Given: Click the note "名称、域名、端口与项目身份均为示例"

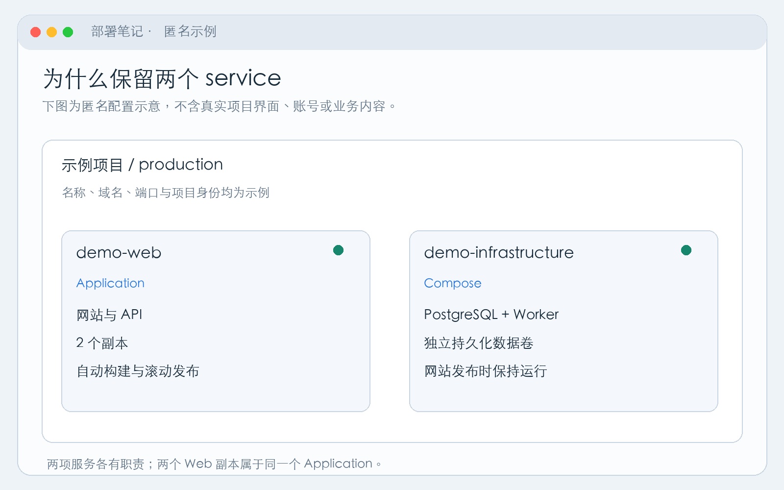Looking at the screenshot, I should click(166, 193).
